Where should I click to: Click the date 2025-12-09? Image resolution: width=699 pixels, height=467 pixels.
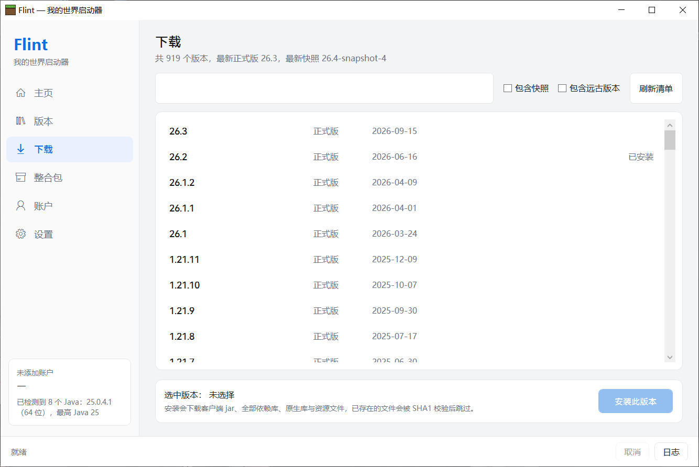click(x=395, y=260)
